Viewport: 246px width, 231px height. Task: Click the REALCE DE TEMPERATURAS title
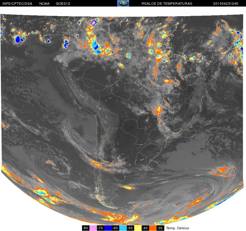point(167,4)
